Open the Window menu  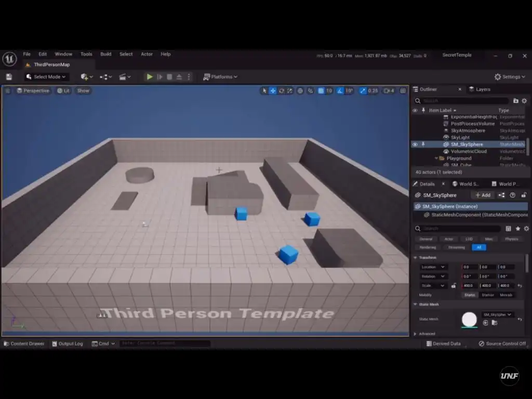pyautogui.click(x=63, y=54)
